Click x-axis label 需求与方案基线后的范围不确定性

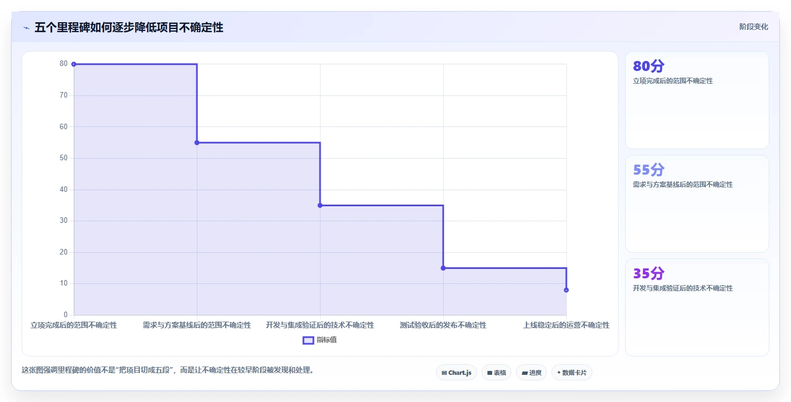(x=197, y=325)
